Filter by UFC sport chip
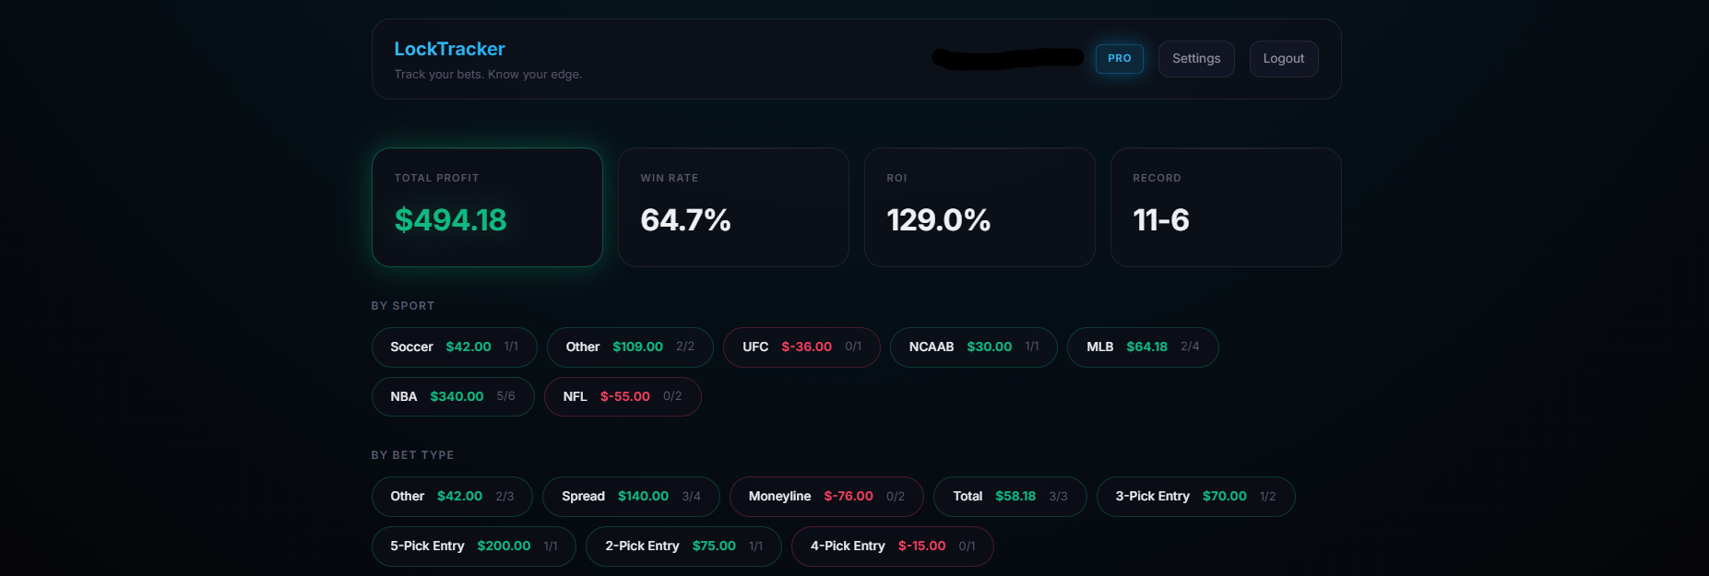The image size is (1709, 576). coord(801,347)
